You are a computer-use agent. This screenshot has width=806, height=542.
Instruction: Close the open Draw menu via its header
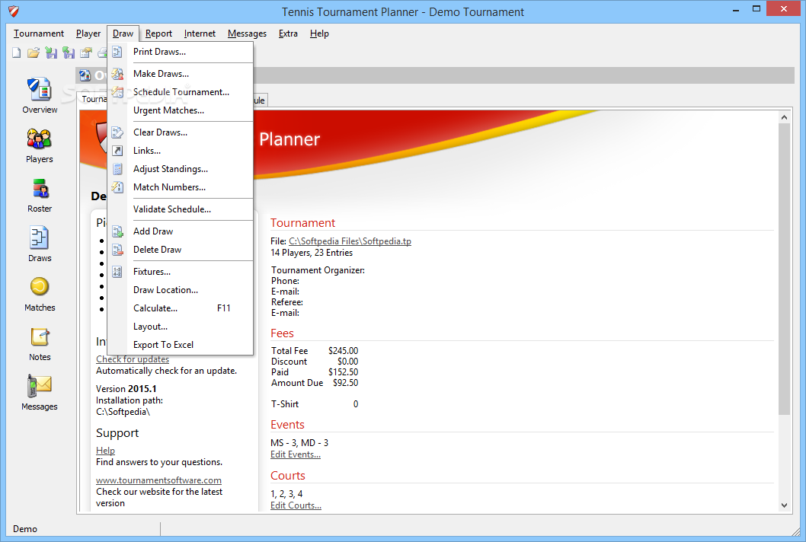pos(123,33)
